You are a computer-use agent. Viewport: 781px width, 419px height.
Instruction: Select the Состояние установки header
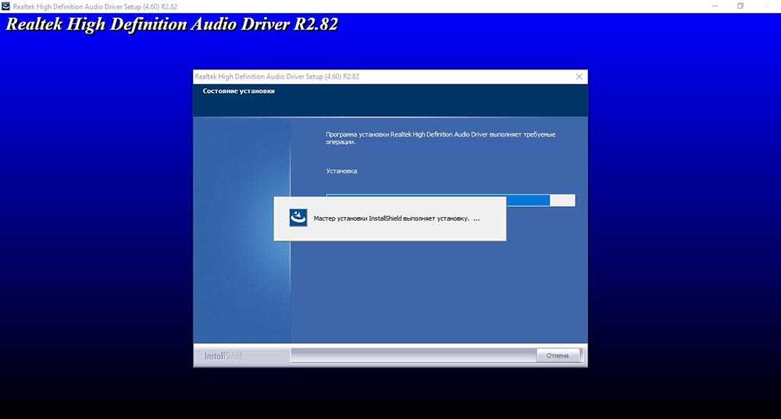(238, 91)
